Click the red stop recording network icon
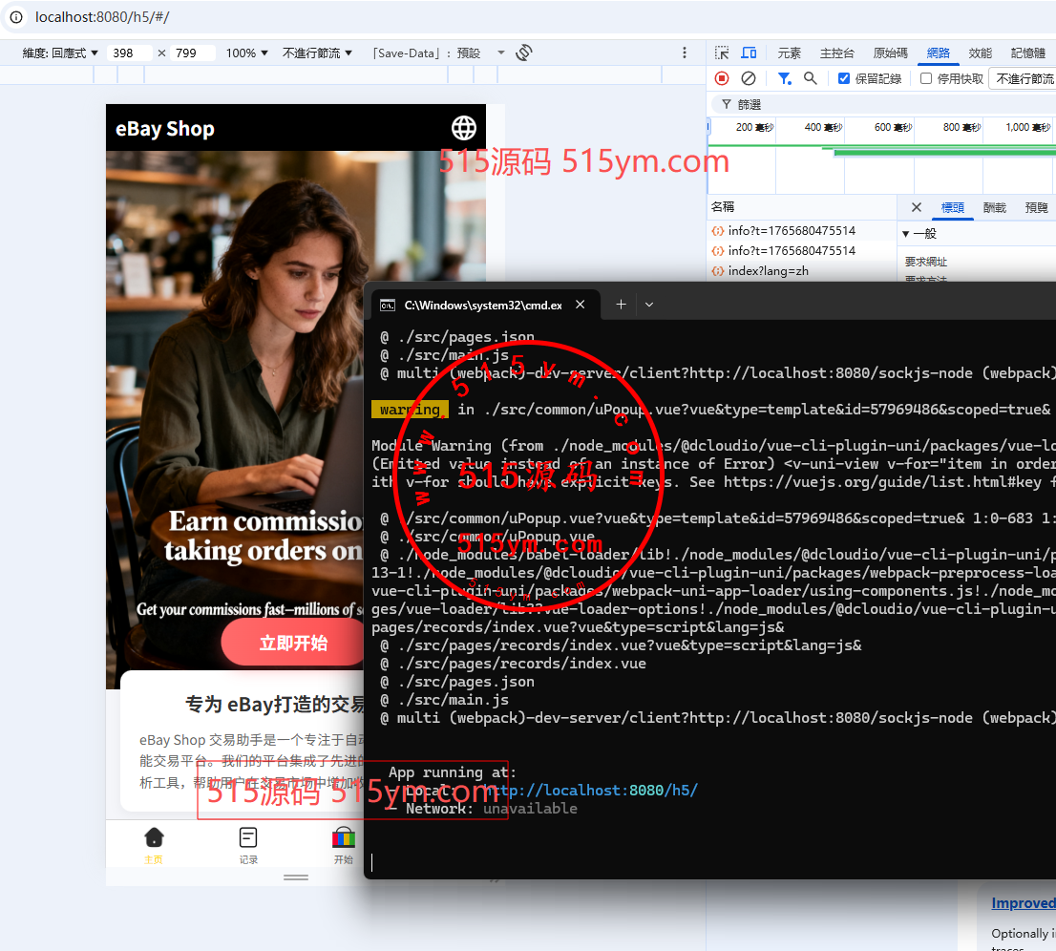This screenshot has width=1056, height=951. [722, 78]
